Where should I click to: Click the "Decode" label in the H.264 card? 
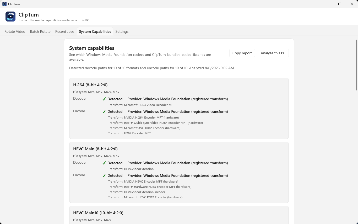(79, 99)
